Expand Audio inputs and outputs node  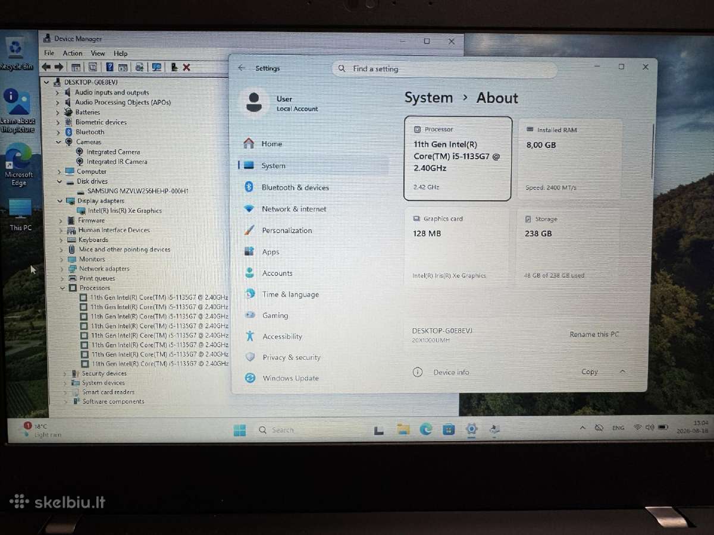point(58,93)
